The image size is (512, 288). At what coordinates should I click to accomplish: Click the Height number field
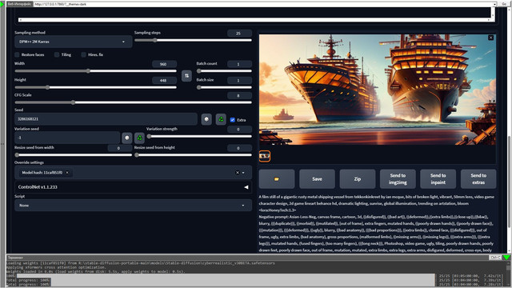(x=164, y=80)
